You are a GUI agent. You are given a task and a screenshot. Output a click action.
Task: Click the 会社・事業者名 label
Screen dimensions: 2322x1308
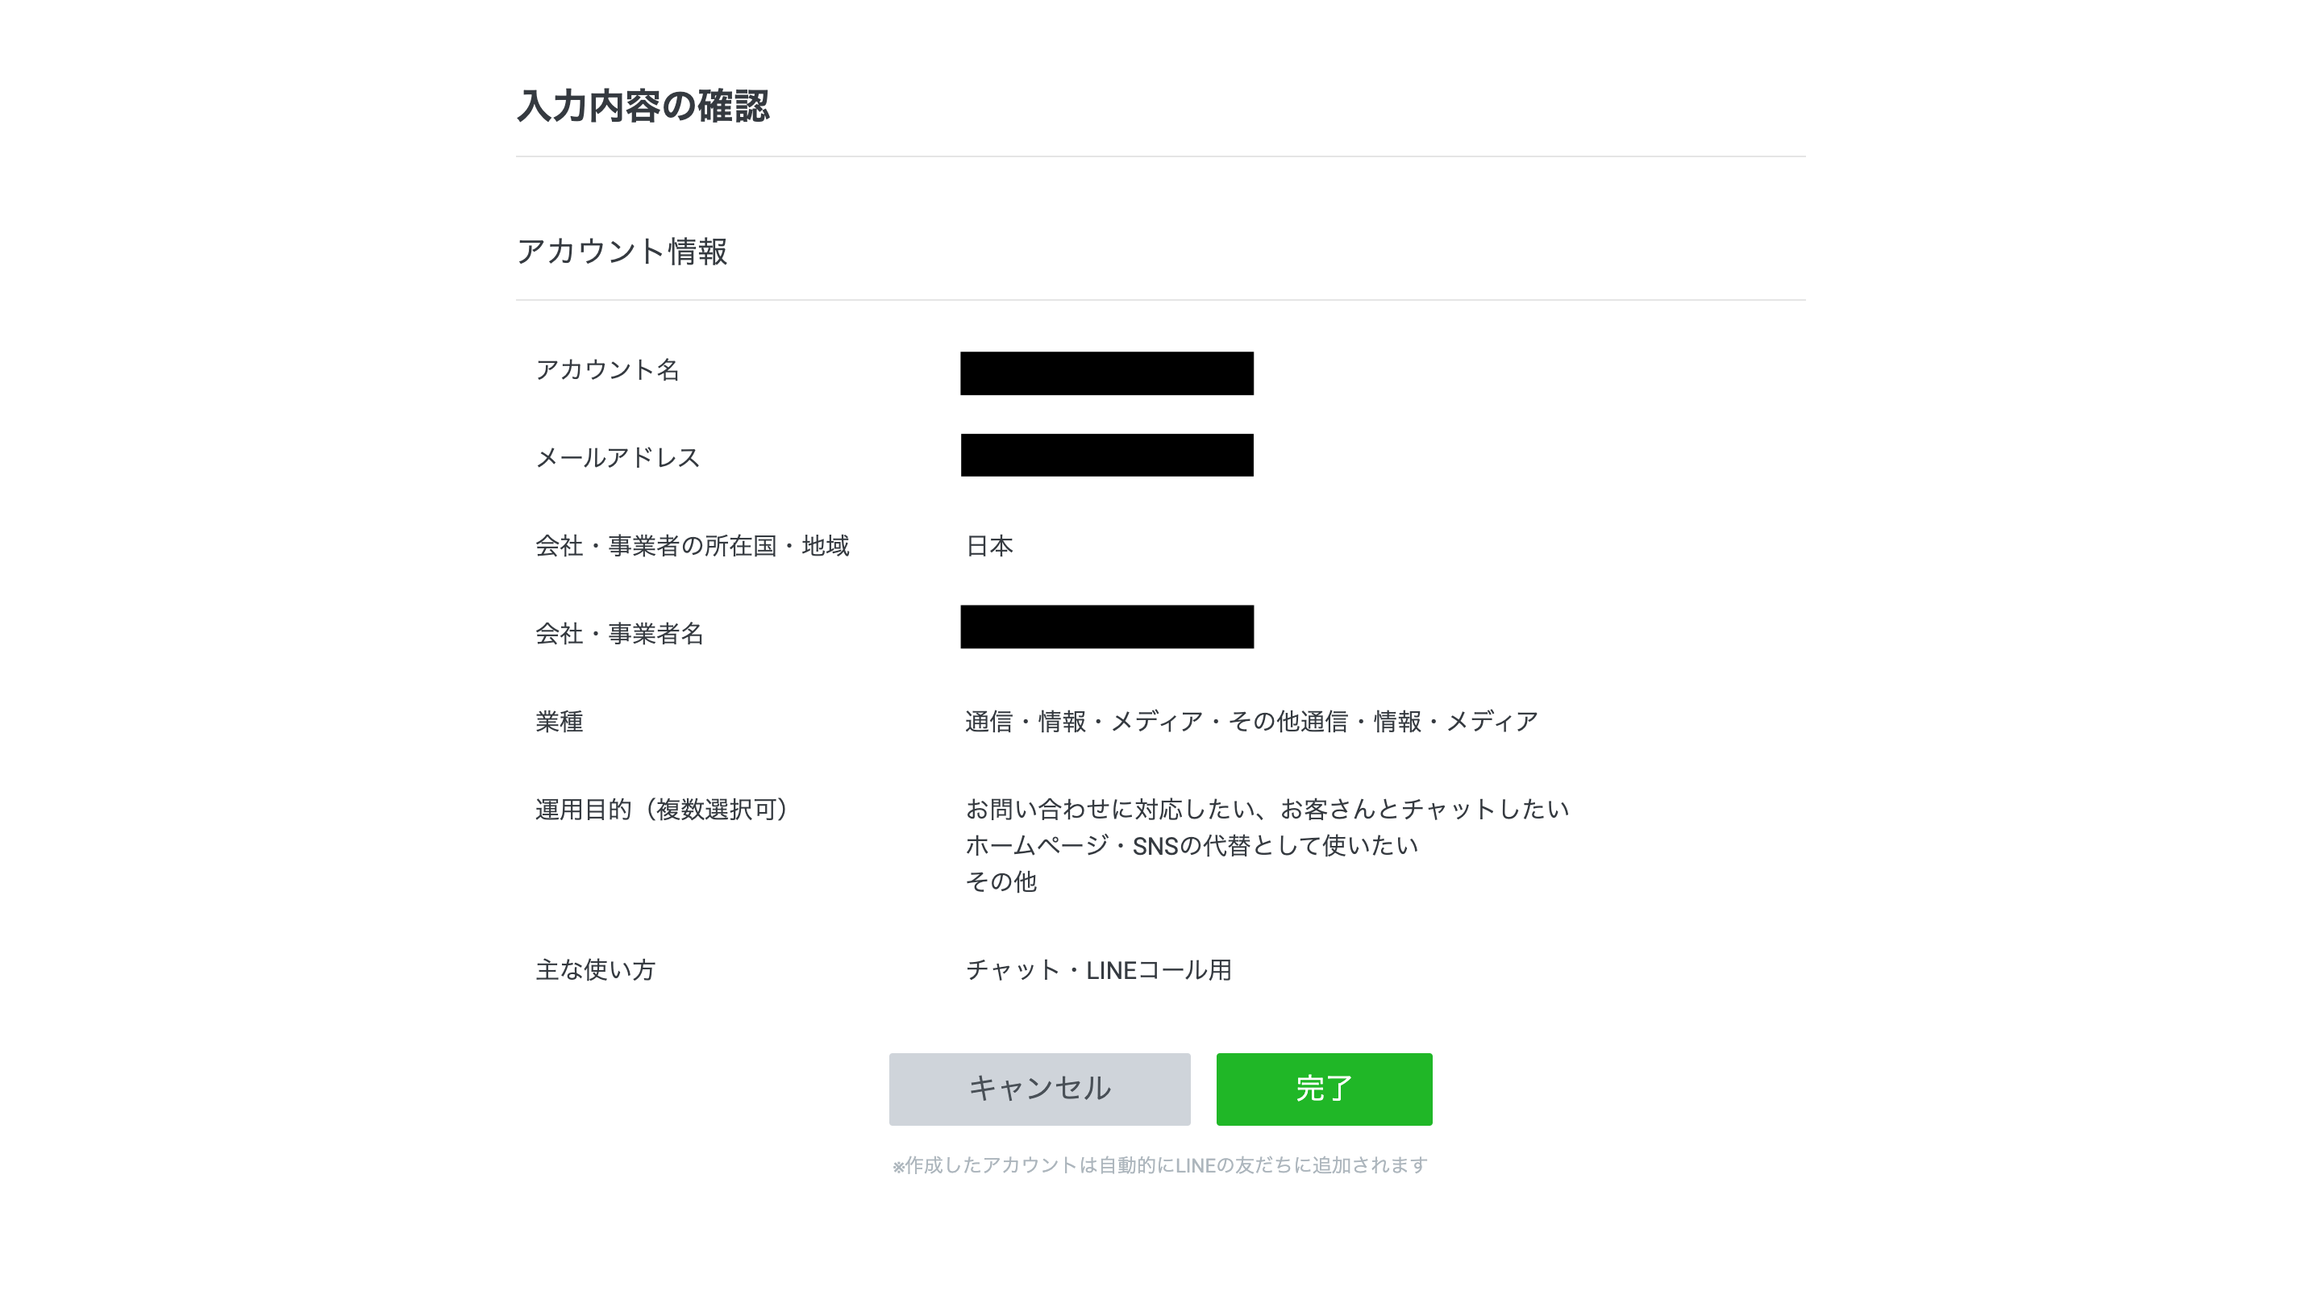619,634
